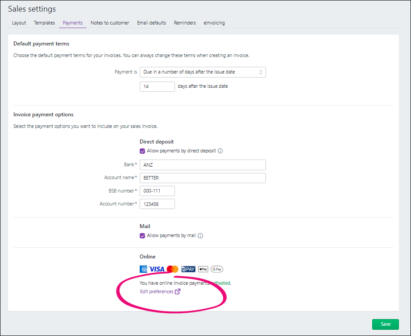Click the American Express card icon

pos(144,269)
